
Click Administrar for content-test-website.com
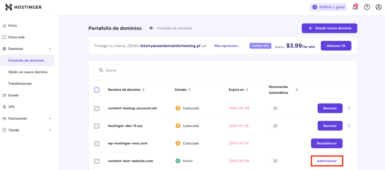[x=326, y=161]
